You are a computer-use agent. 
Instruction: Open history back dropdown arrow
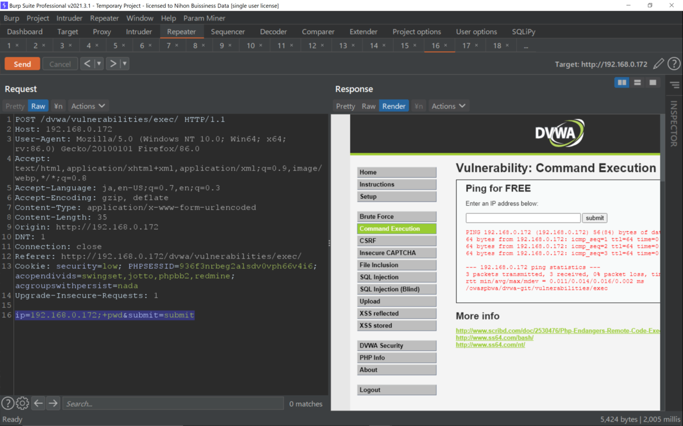(99, 64)
